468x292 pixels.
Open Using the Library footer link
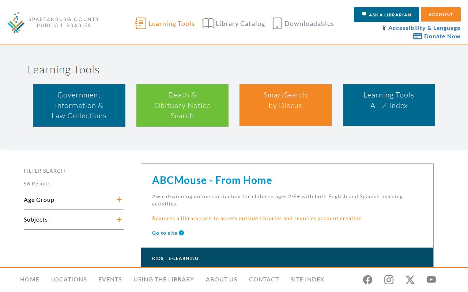[164, 279]
